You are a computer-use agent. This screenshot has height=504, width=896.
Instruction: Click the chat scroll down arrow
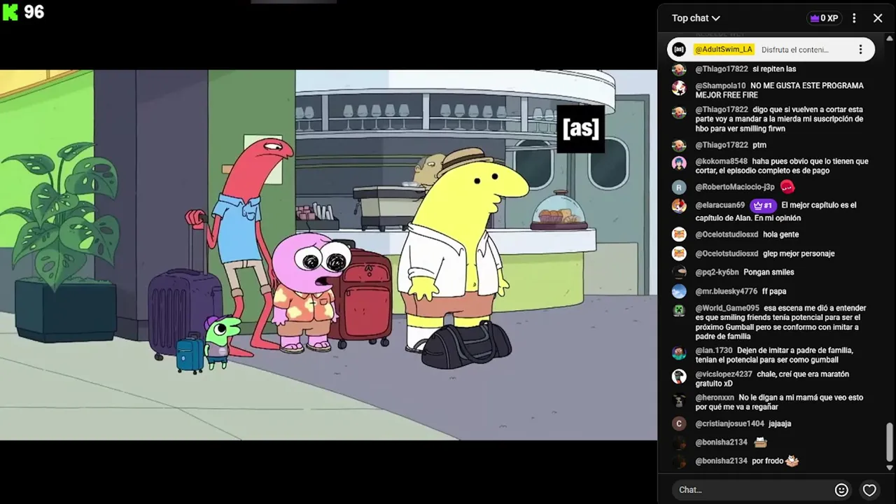[890, 468]
